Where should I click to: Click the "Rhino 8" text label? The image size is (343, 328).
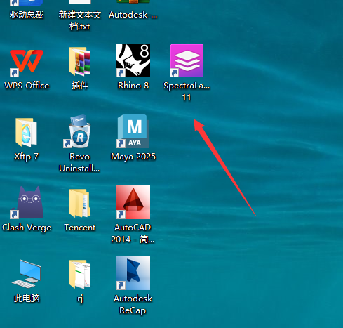tap(133, 86)
